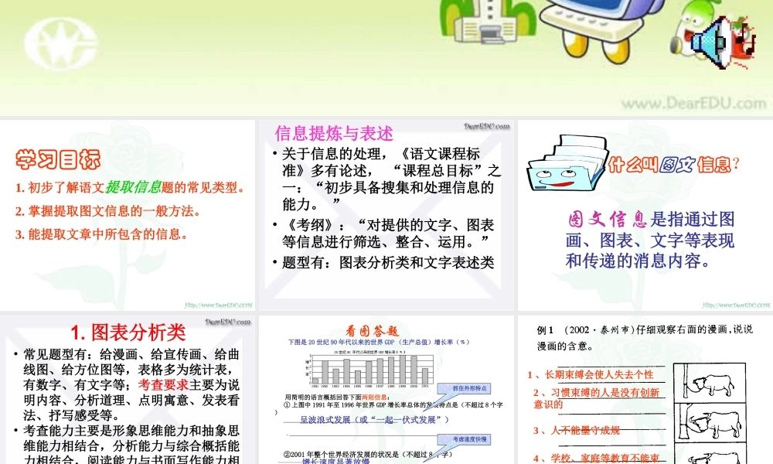Click answer 1、长期束缚会使人失去个性
The width and height of the screenshot is (773, 464).
coord(591,375)
